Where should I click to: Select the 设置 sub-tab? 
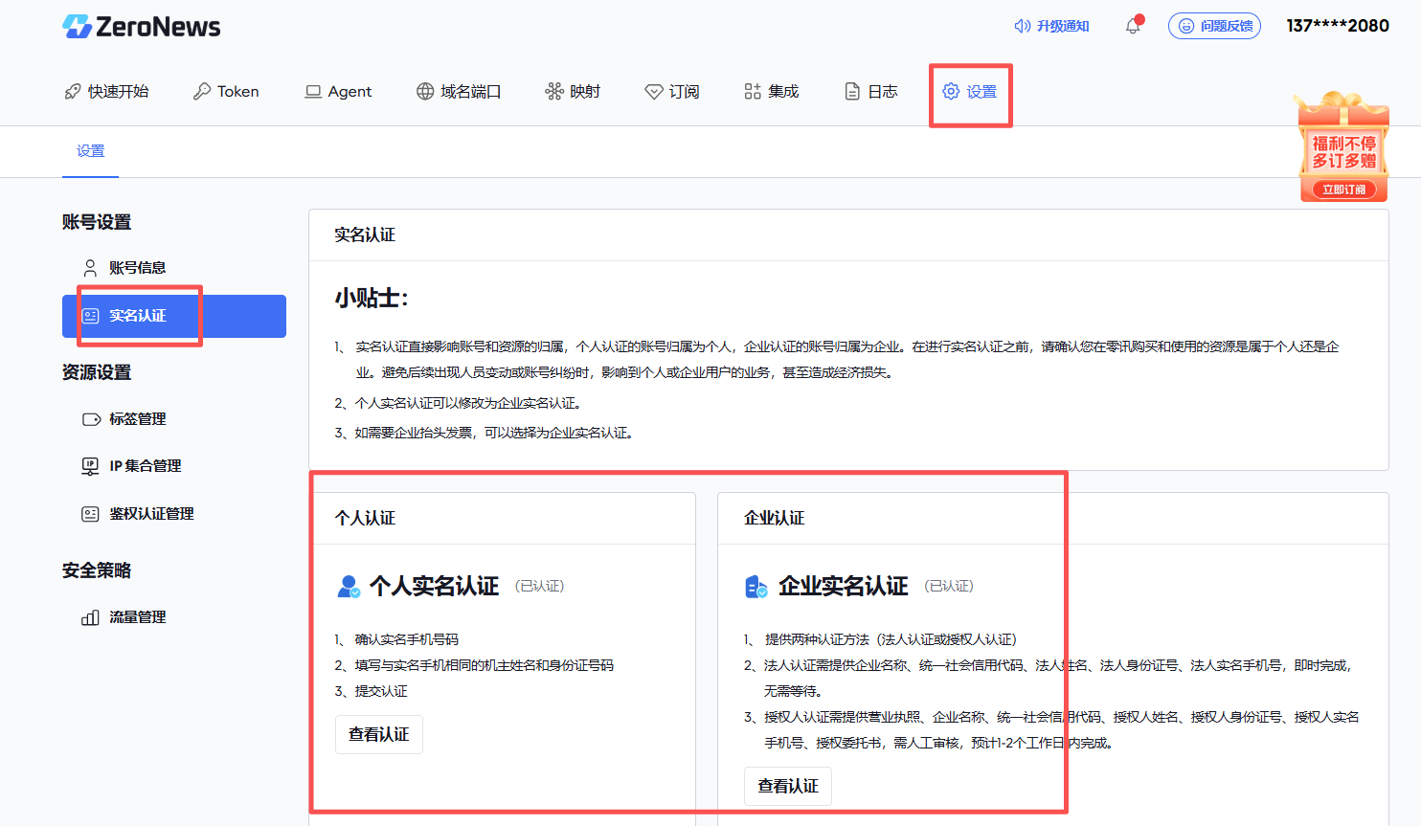(x=90, y=151)
